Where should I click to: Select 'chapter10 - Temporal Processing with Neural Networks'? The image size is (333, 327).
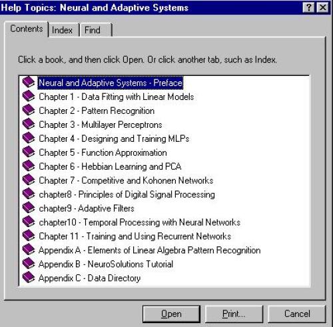point(140,222)
